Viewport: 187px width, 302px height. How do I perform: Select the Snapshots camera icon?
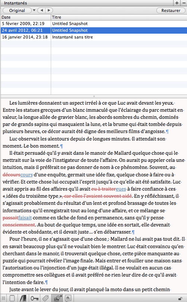tap(58, 298)
